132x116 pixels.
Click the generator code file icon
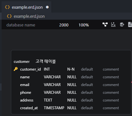coord(130,24)
